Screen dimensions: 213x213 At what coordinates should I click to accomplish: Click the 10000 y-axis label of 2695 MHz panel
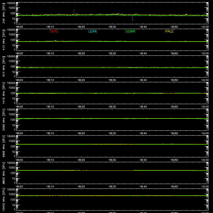pyautogui.click(x=11, y=110)
